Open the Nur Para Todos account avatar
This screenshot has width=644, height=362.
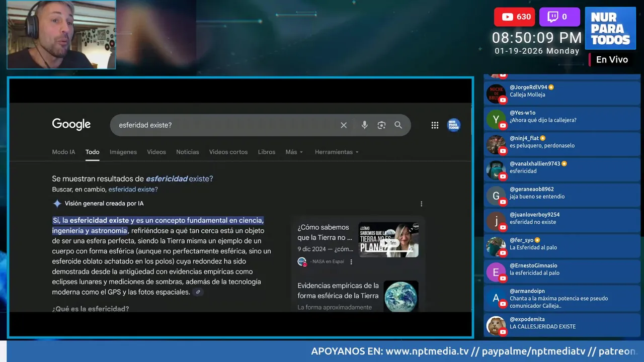coord(454,125)
